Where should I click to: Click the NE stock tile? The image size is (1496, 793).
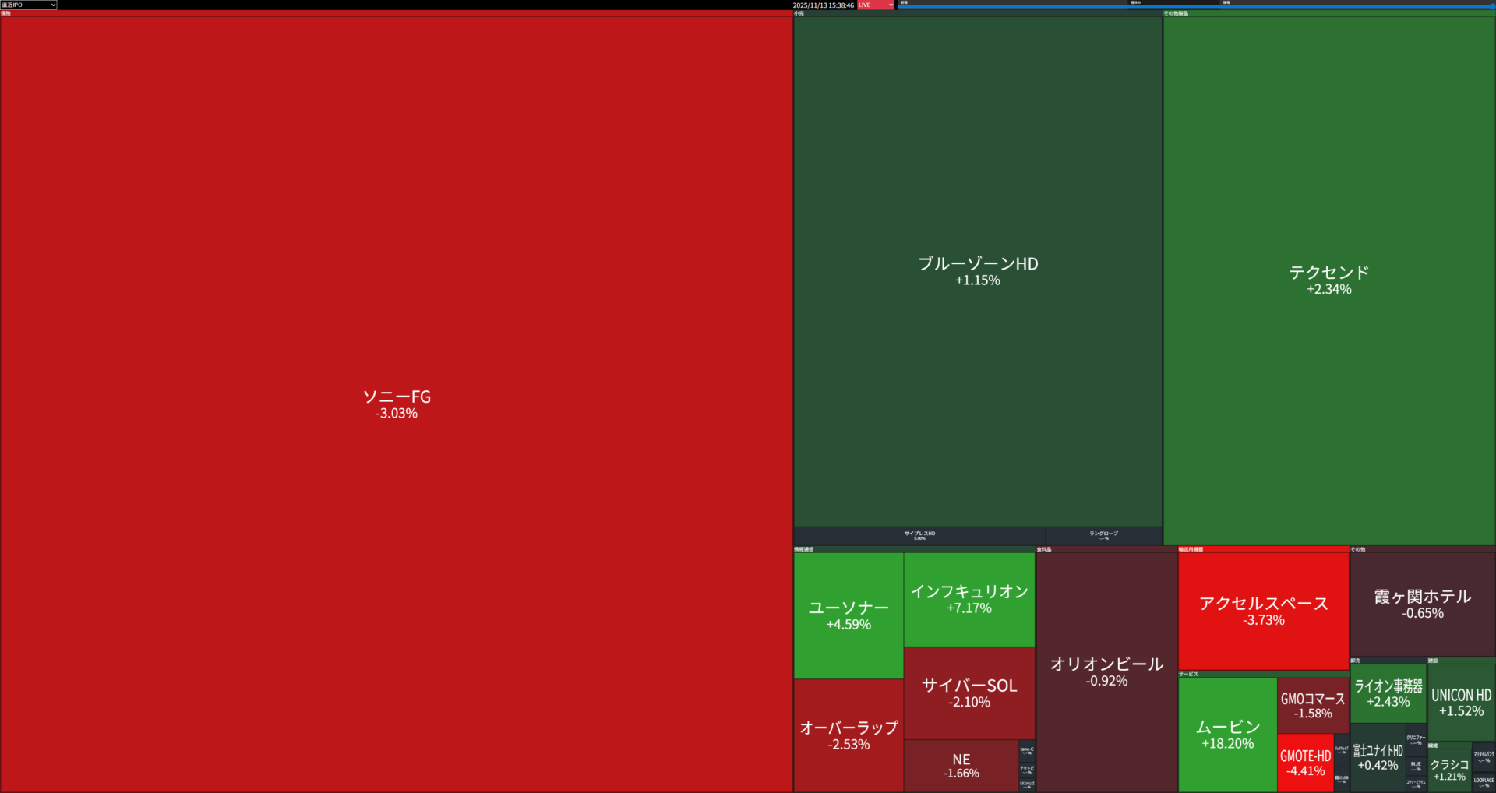pos(961,765)
